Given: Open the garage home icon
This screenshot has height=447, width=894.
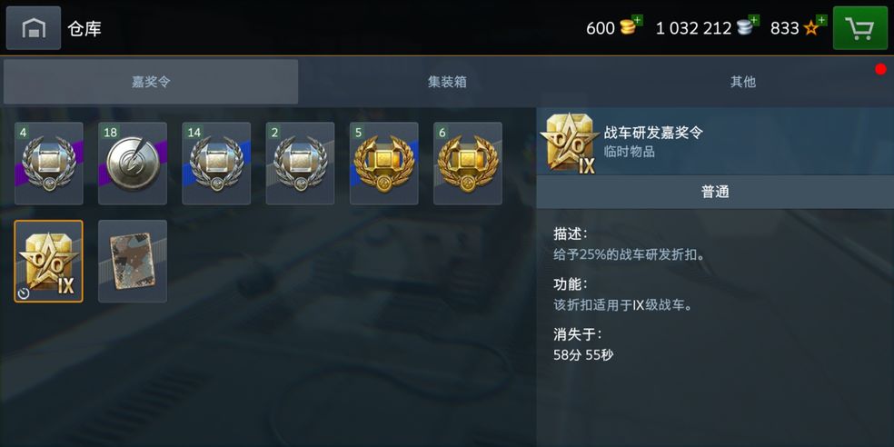Looking at the screenshot, I should pos(34,28).
